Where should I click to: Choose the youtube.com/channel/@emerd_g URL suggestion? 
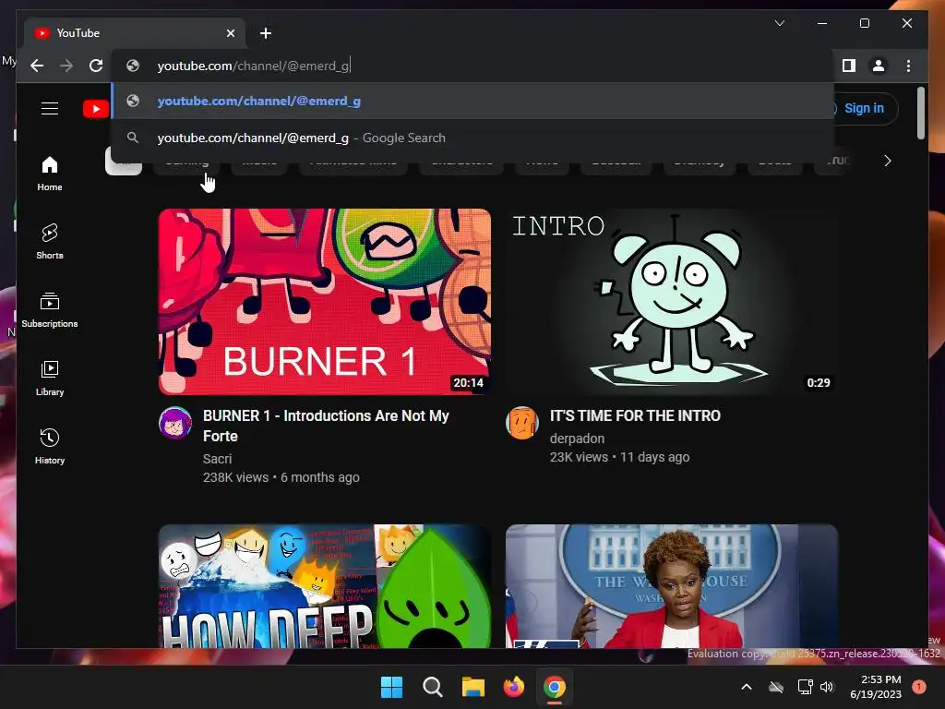click(473, 102)
